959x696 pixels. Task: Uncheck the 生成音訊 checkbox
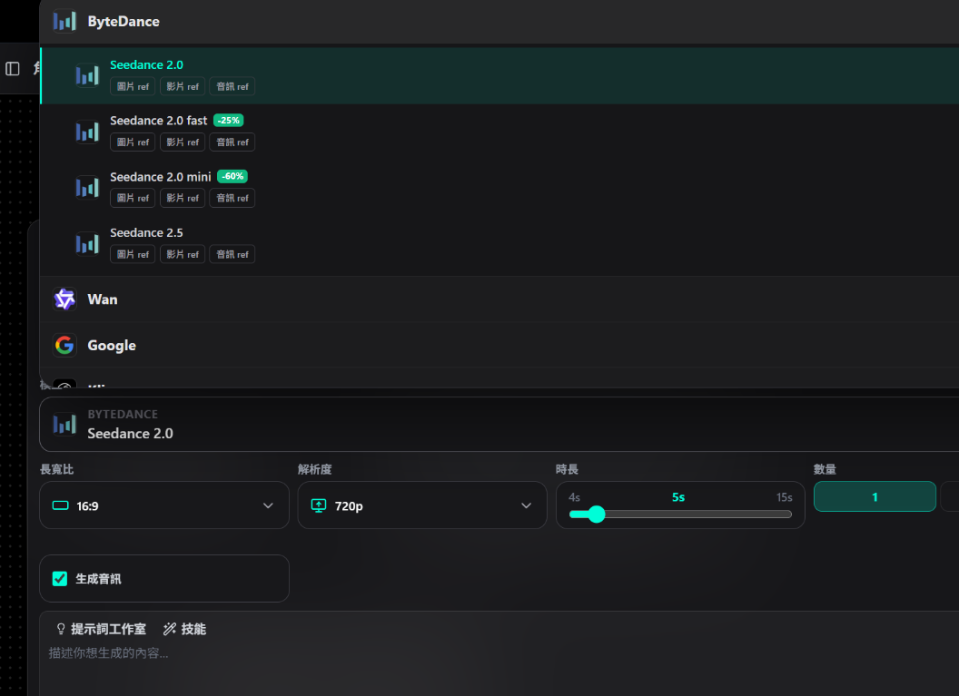click(x=59, y=578)
